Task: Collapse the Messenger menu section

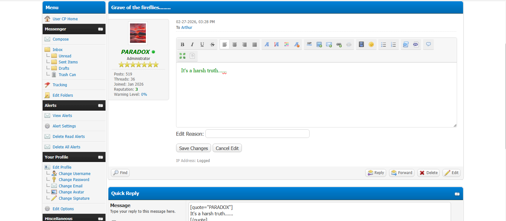Action: point(100,29)
